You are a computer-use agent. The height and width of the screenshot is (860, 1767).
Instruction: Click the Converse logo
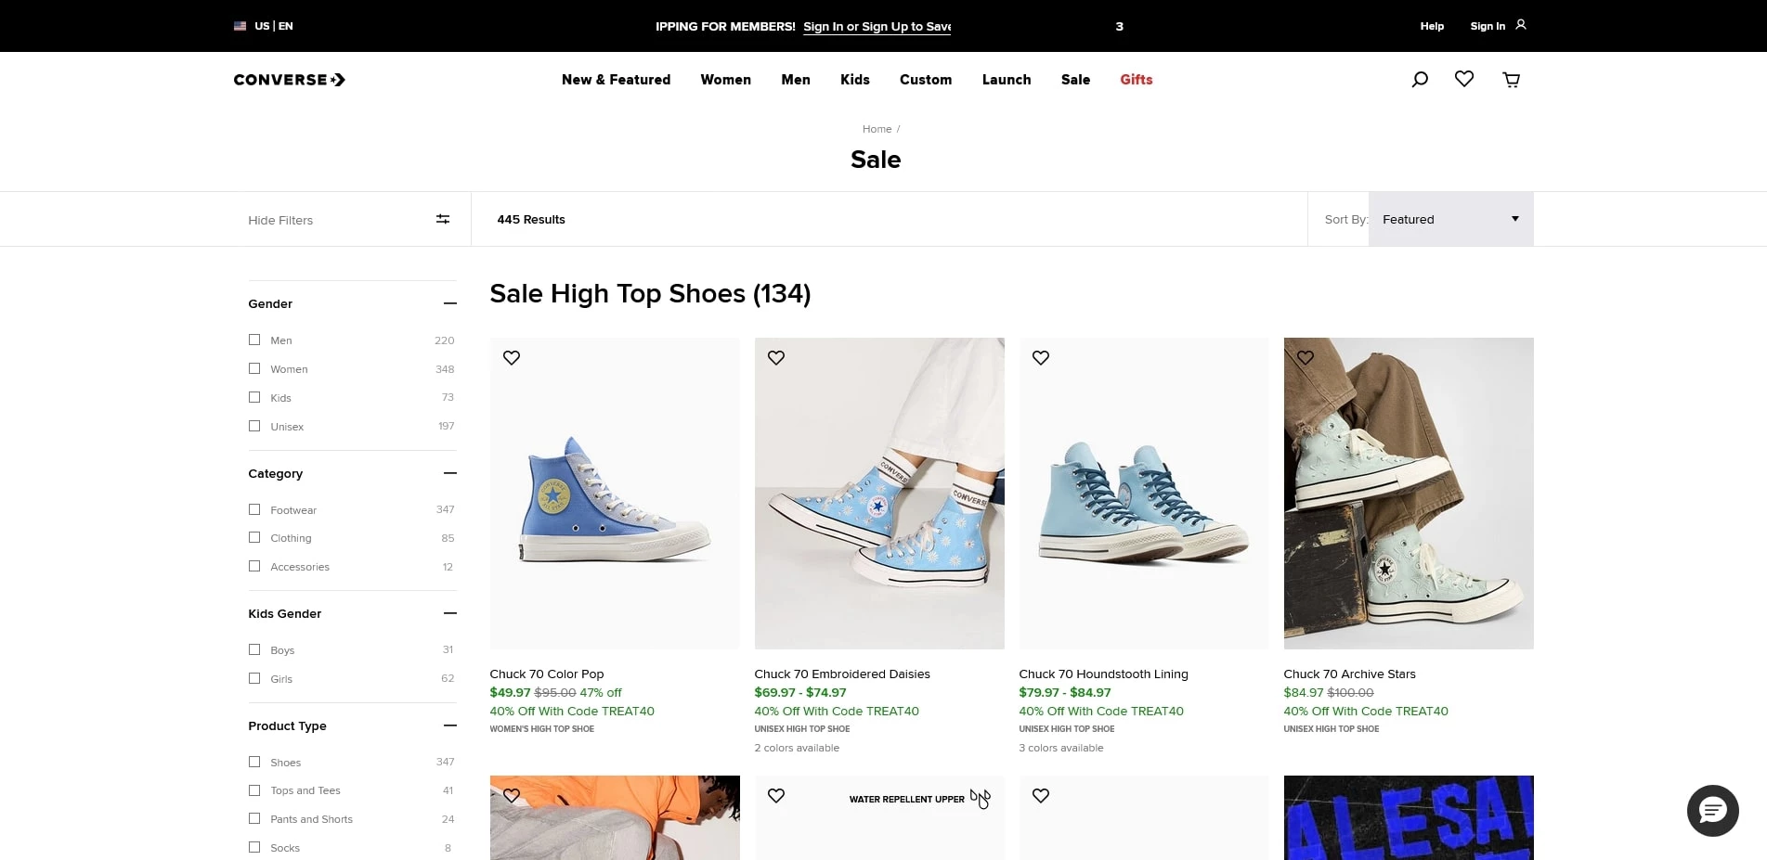[289, 80]
